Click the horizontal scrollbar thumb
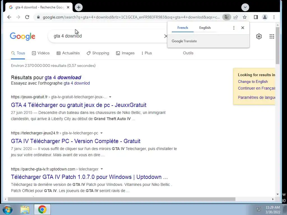 click(122, 199)
